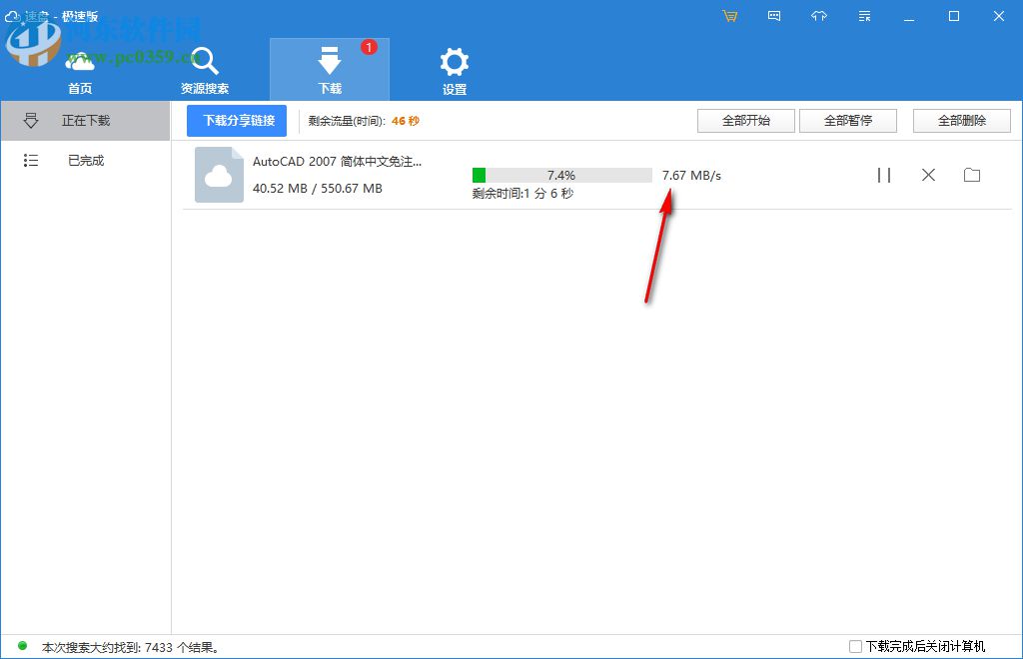
Task: Select the 资源搜索 resource search magnifier
Action: pos(204,62)
